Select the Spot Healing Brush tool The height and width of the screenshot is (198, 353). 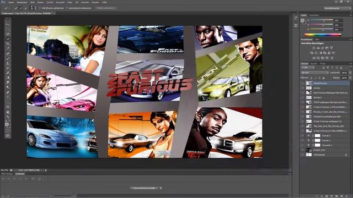tap(8, 53)
